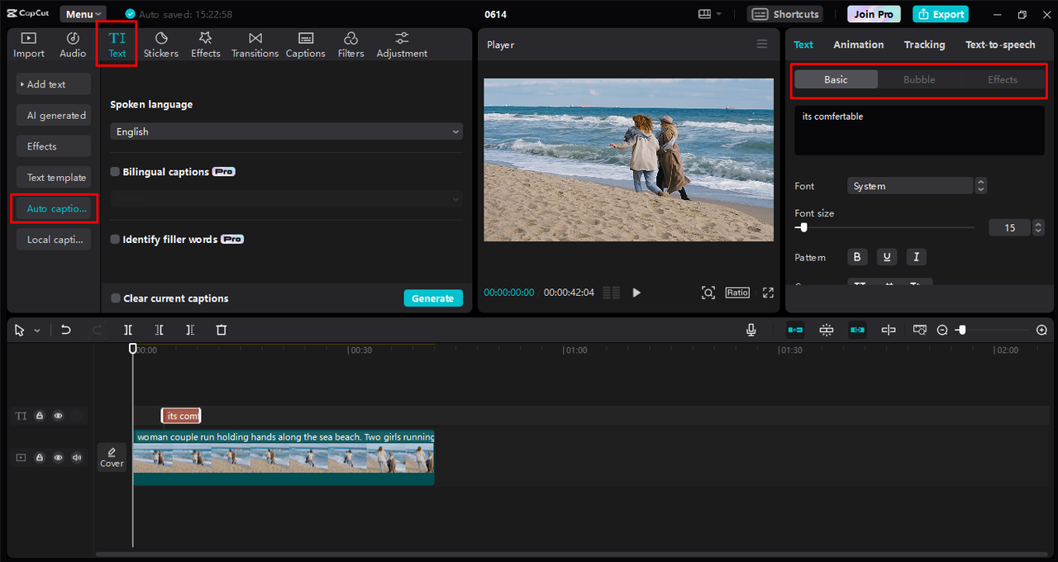The height and width of the screenshot is (562, 1058).
Task: Enable Bilingual captions checkbox
Action: tap(116, 172)
